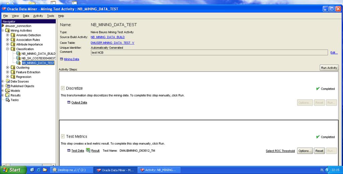Click the Data Sources icon
The image size is (343, 174).
coord(8,81)
